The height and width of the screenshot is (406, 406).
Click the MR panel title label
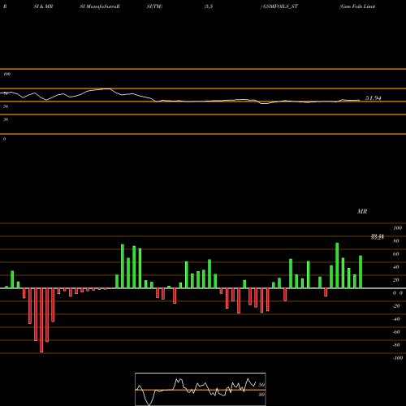[x=362, y=211]
